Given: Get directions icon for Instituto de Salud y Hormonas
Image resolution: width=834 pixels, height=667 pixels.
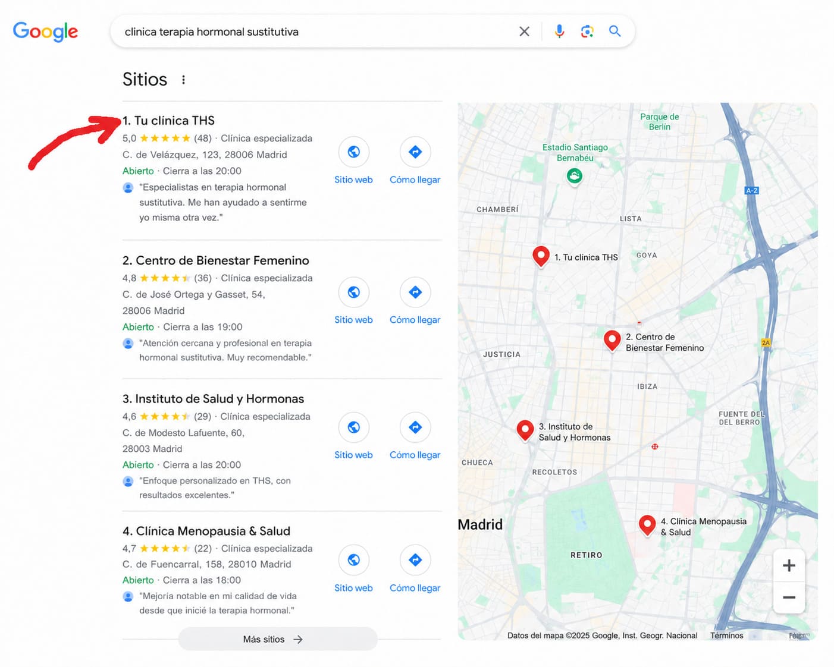Looking at the screenshot, I should coord(415,427).
